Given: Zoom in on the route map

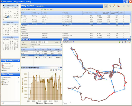Looking at the screenshot, I should coord(128,42).
